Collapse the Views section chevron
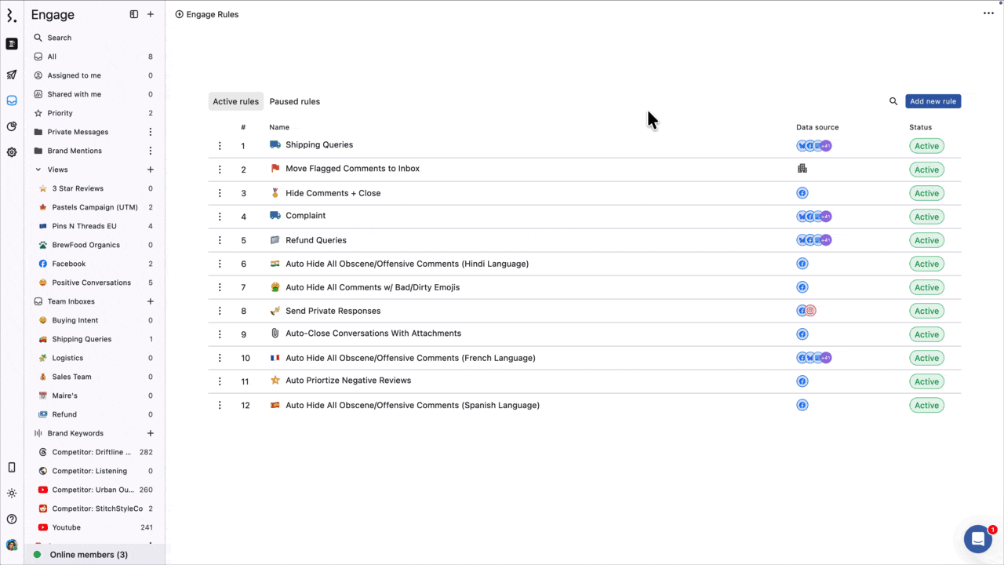 38,169
